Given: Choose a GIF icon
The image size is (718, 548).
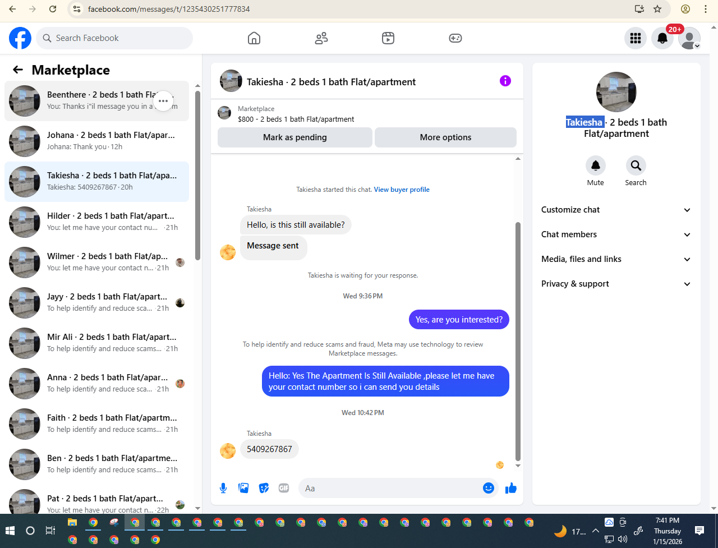Looking at the screenshot, I should (x=284, y=488).
